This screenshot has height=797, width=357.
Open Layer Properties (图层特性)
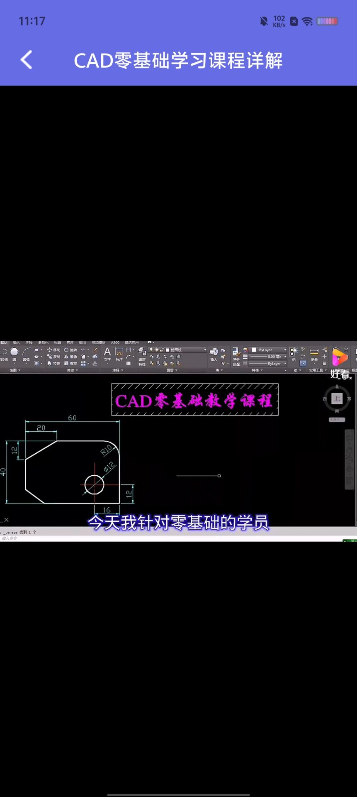(x=142, y=357)
